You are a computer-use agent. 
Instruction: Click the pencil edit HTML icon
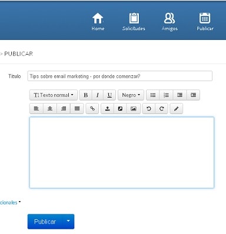click(176, 109)
